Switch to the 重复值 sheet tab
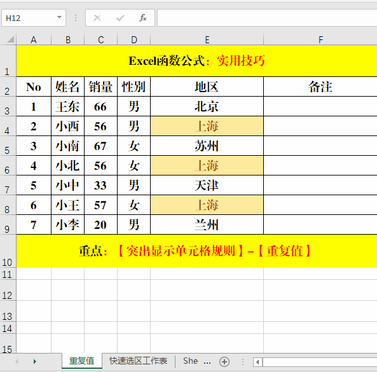Image resolution: width=377 pixels, height=372 pixels. [82, 361]
